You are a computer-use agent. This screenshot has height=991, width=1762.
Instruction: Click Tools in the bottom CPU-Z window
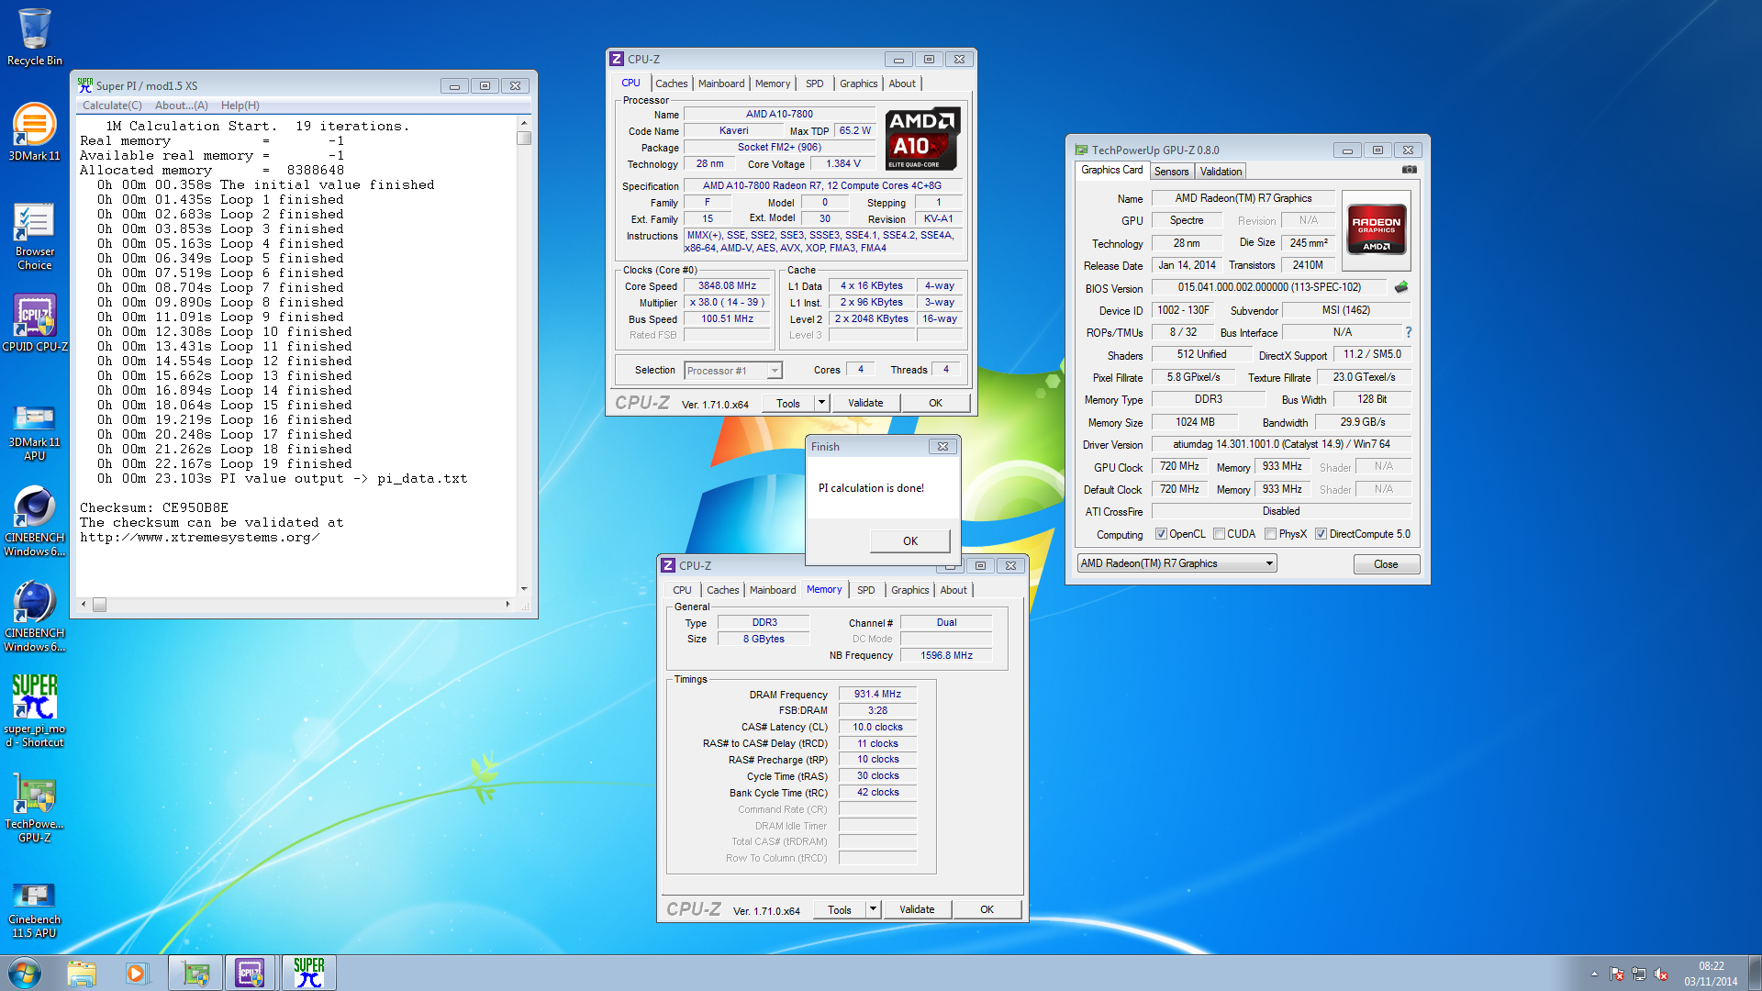(x=840, y=909)
